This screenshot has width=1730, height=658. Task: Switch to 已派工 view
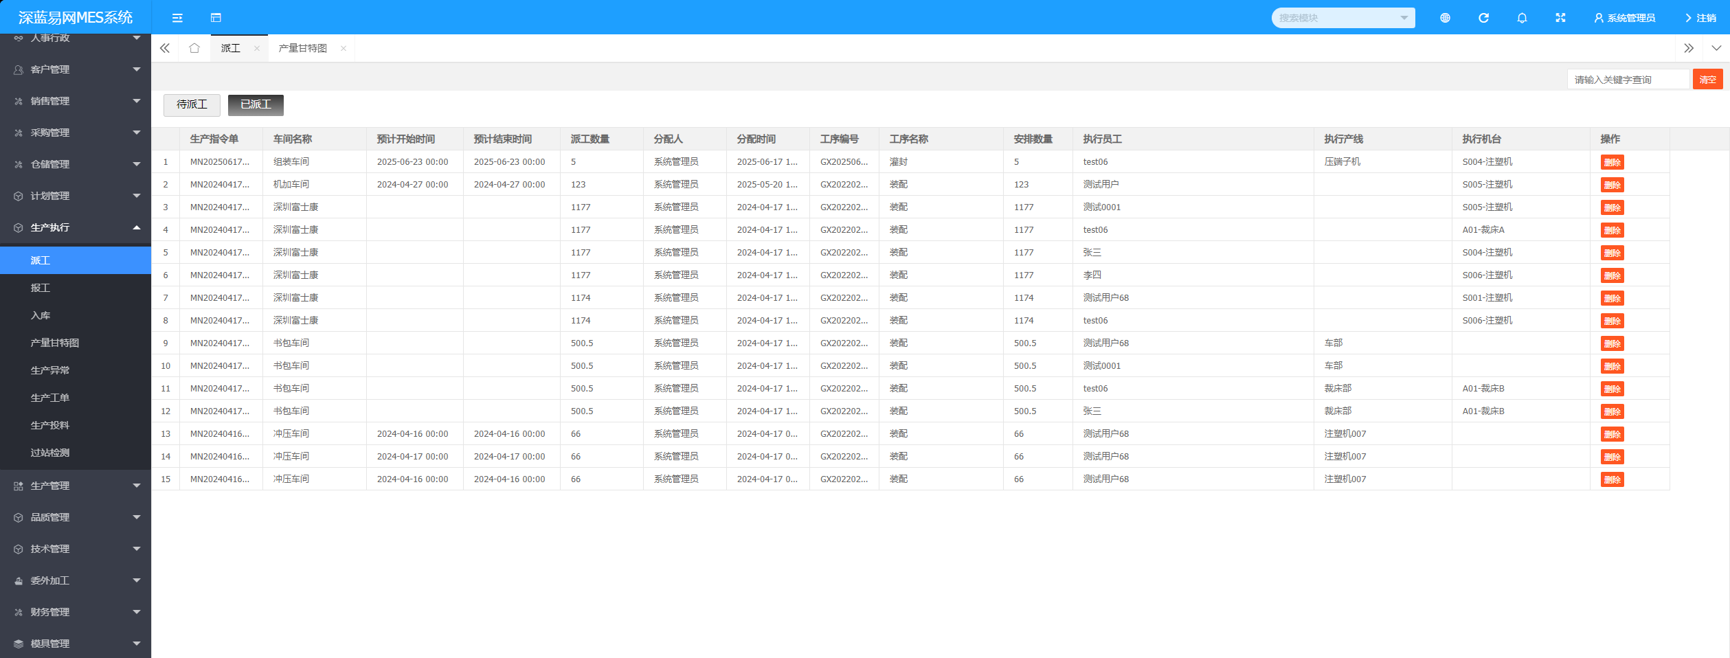[x=256, y=104]
